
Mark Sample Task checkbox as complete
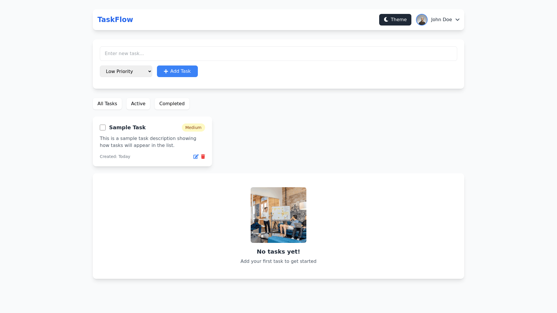pos(103,128)
